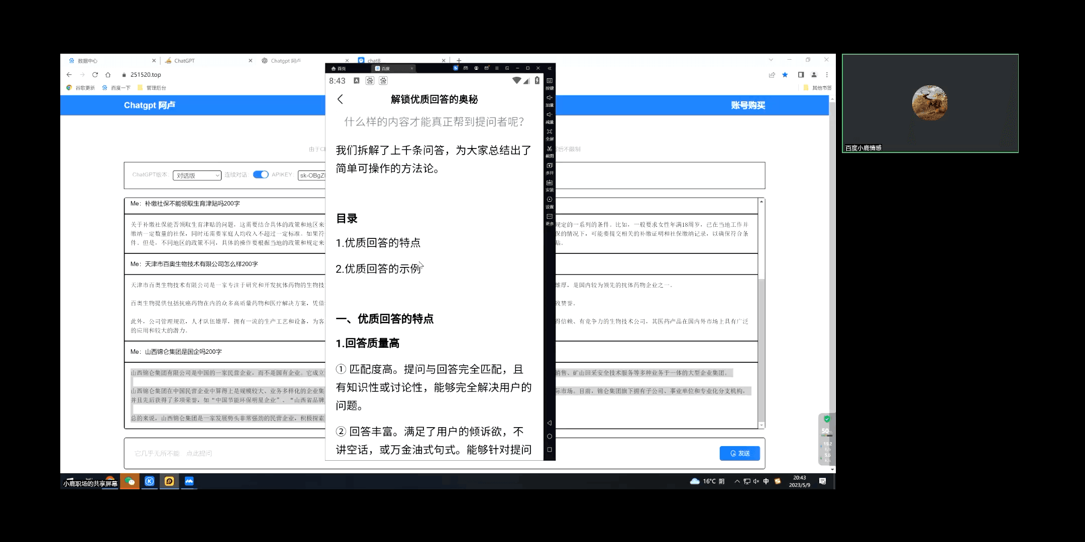
Task: Go back from the 解锁优质回答的奥秘 article
Action: tap(341, 99)
